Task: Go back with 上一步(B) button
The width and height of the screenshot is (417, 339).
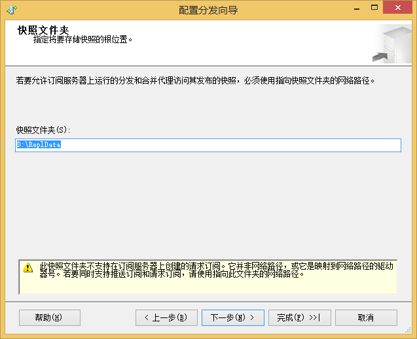Action: click(x=166, y=317)
